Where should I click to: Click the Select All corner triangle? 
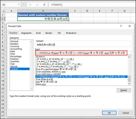click(3, 11)
